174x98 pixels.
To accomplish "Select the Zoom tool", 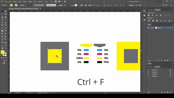I will [x=5, y=48].
